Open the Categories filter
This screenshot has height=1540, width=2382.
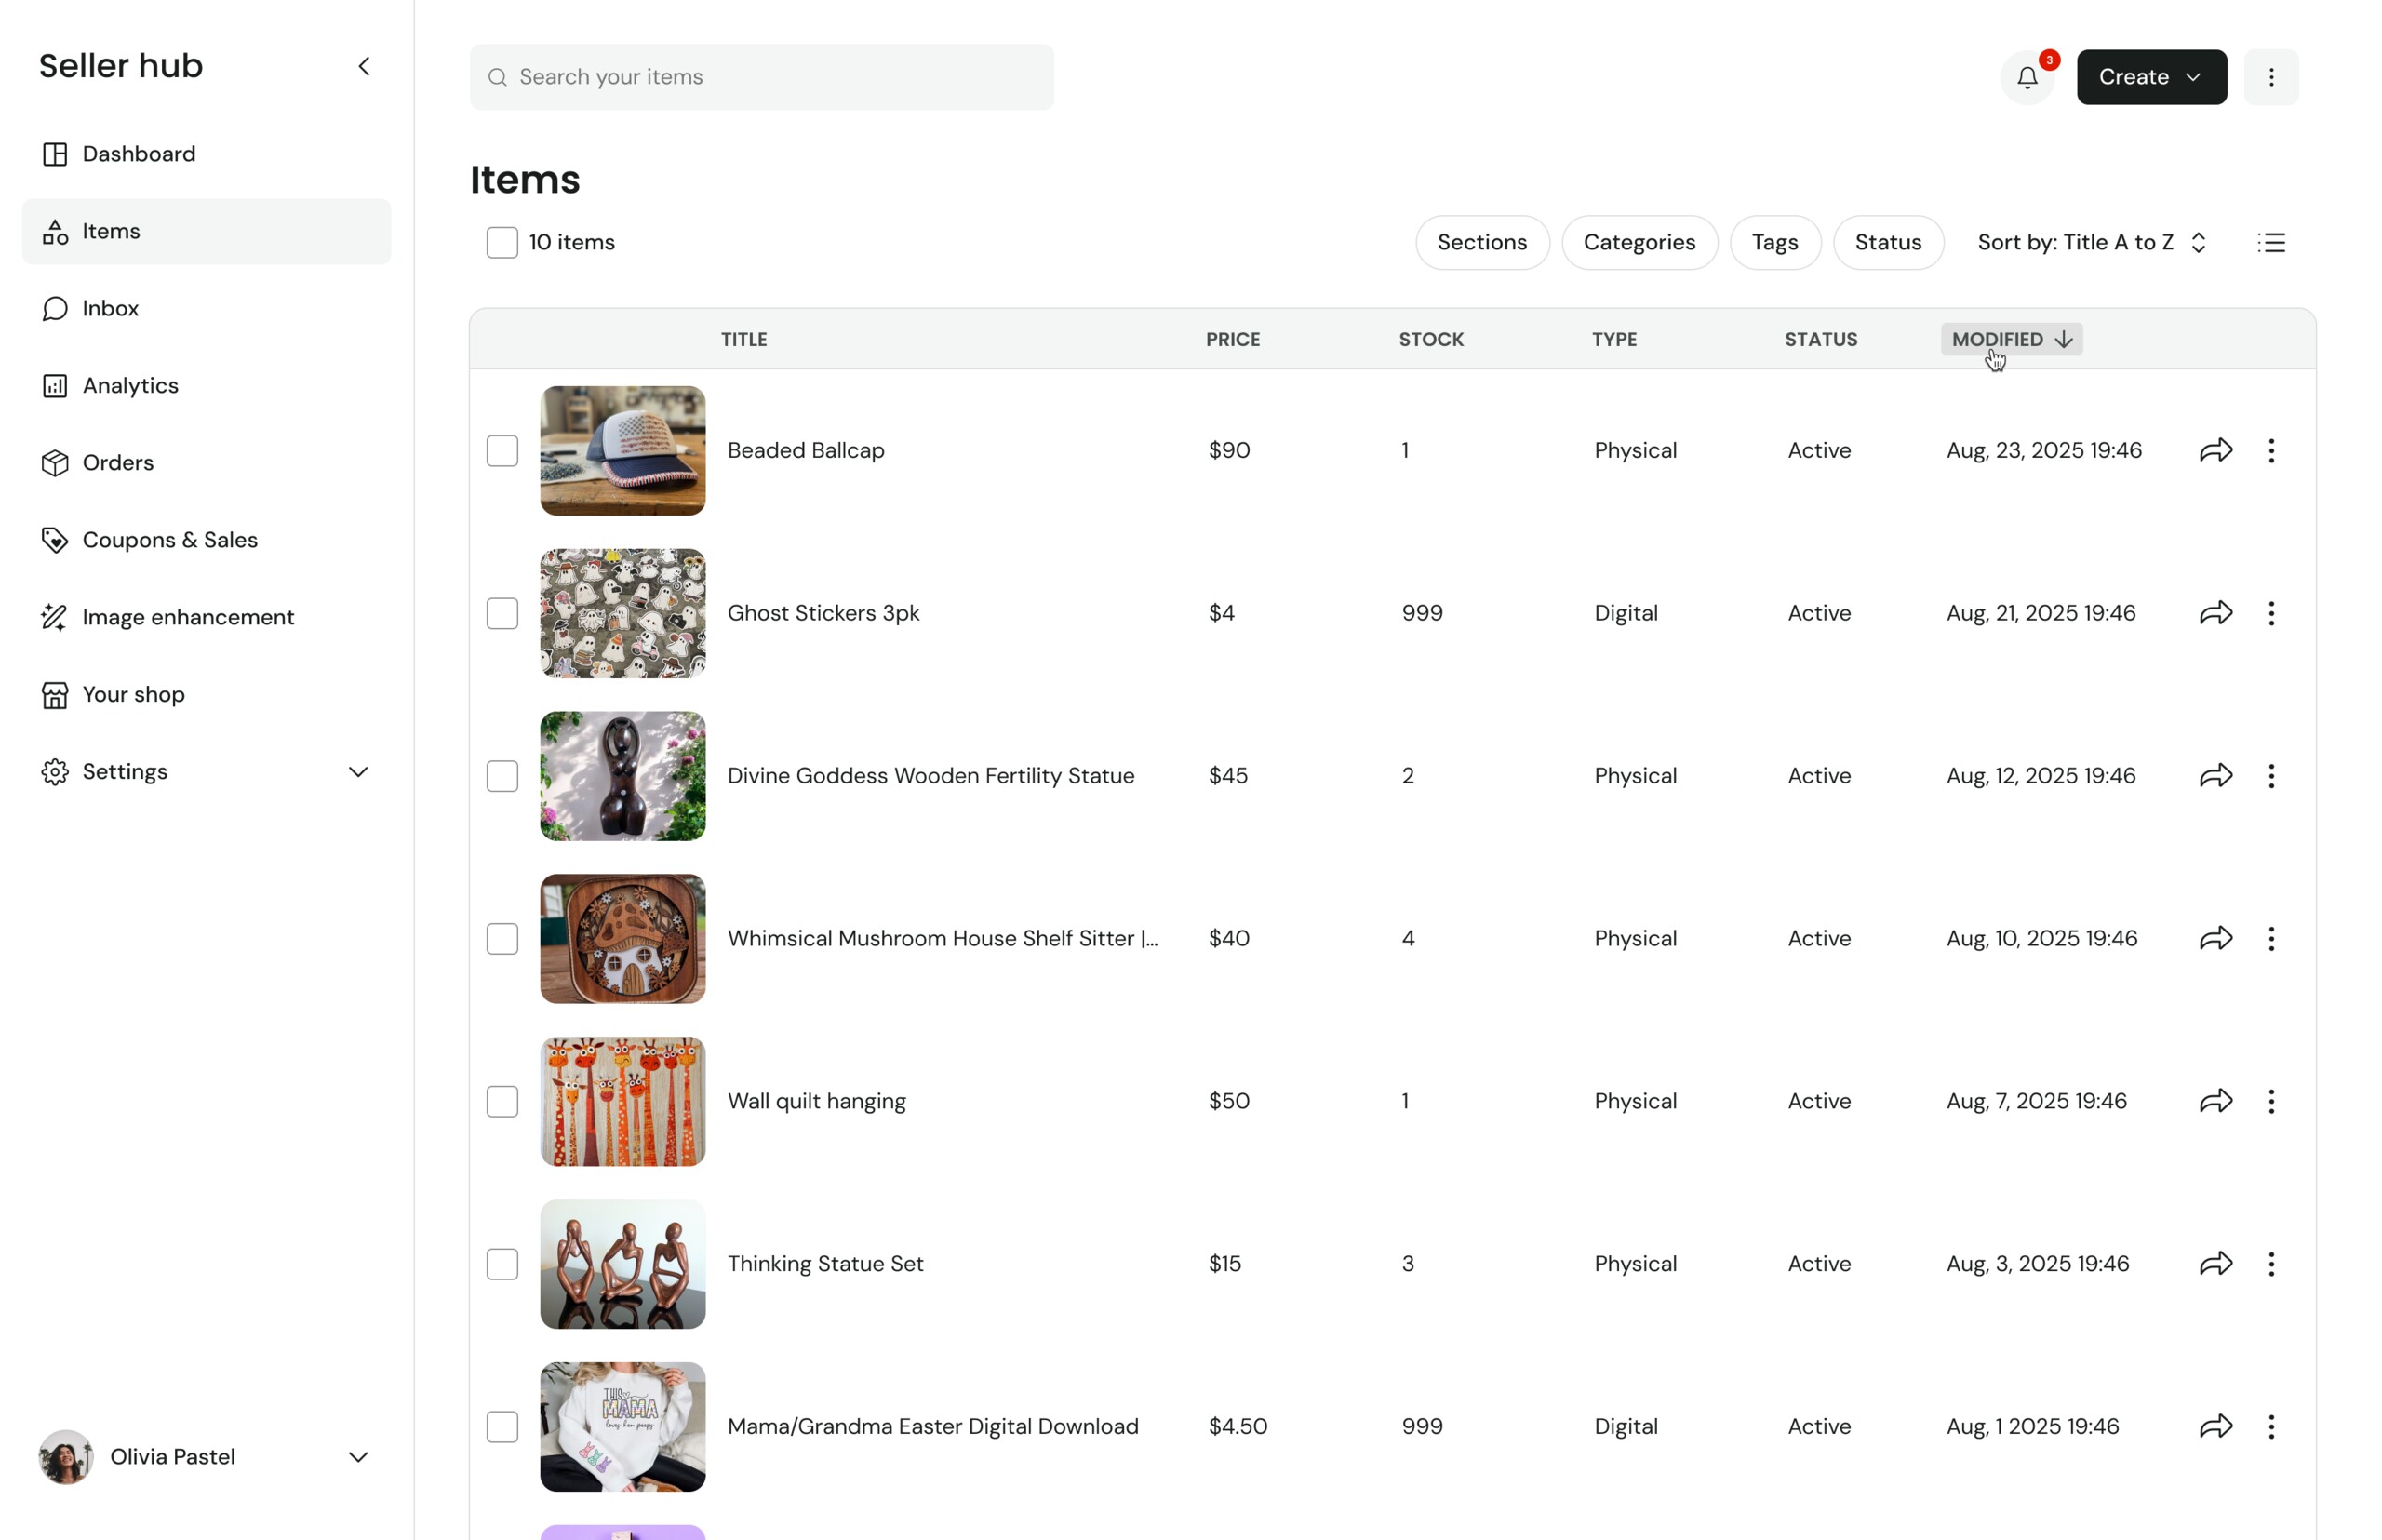pos(1639,243)
